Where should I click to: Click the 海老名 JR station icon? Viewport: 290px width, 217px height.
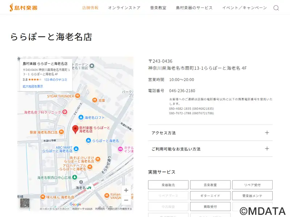coord(89,188)
